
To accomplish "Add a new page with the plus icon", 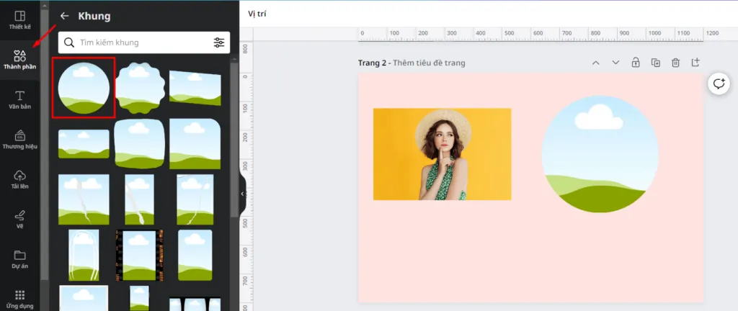I will click(x=695, y=63).
